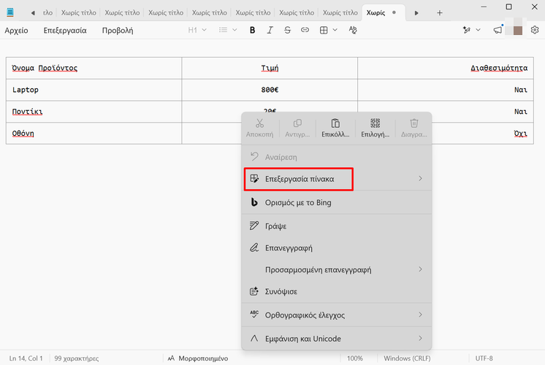545x365 pixels.
Task: Add a new tab with plus button
Action: click(x=439, y=12)
